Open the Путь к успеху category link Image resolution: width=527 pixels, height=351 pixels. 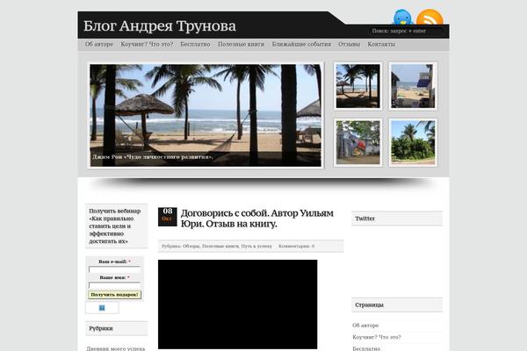pos(256,247)
